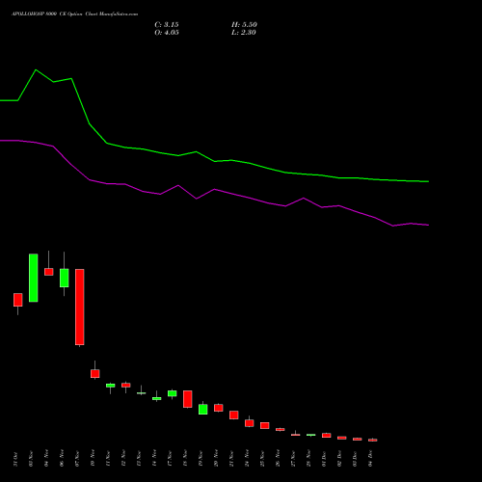Select the long red candlestick for 07 Nov
The height and width of the screenshot is (482, 482).
(x=80, y=308)
